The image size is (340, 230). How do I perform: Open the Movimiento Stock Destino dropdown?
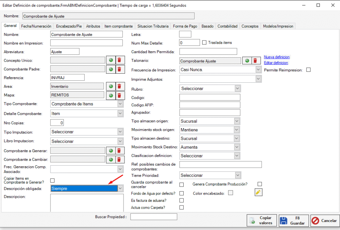tap(237, 147)
